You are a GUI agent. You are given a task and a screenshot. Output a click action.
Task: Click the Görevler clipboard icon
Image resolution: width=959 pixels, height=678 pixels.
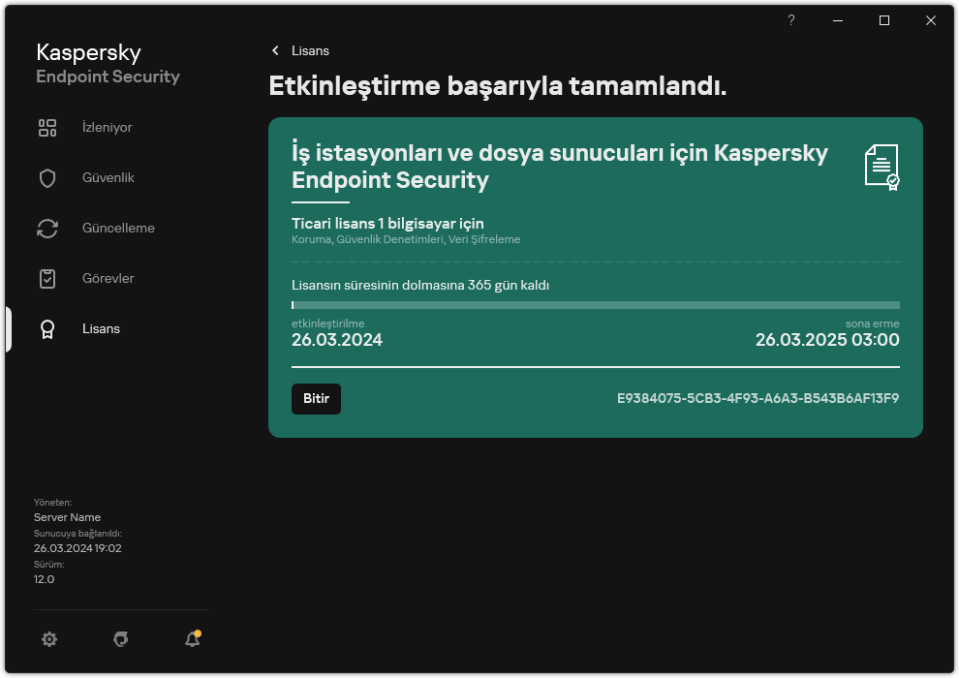tap(47, 278)
